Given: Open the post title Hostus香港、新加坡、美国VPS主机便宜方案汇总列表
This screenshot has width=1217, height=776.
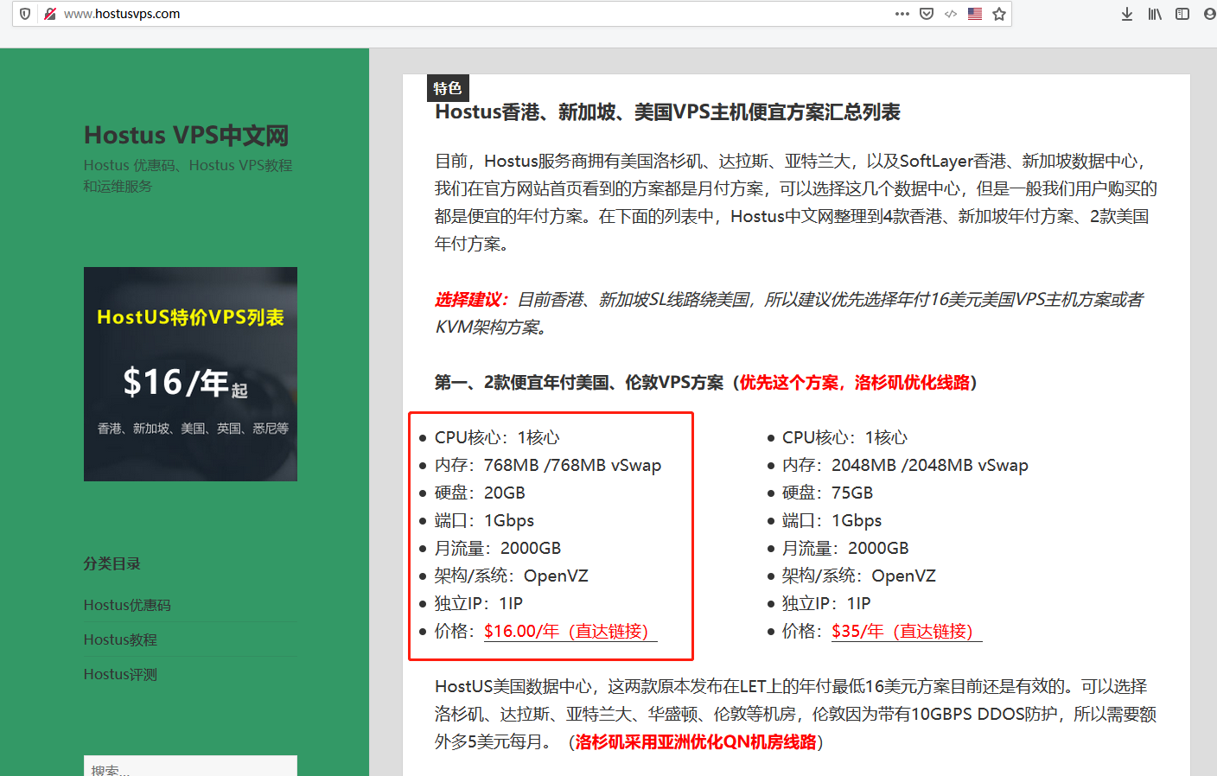Looking at the screenshot, I should [x=667, y=112].
